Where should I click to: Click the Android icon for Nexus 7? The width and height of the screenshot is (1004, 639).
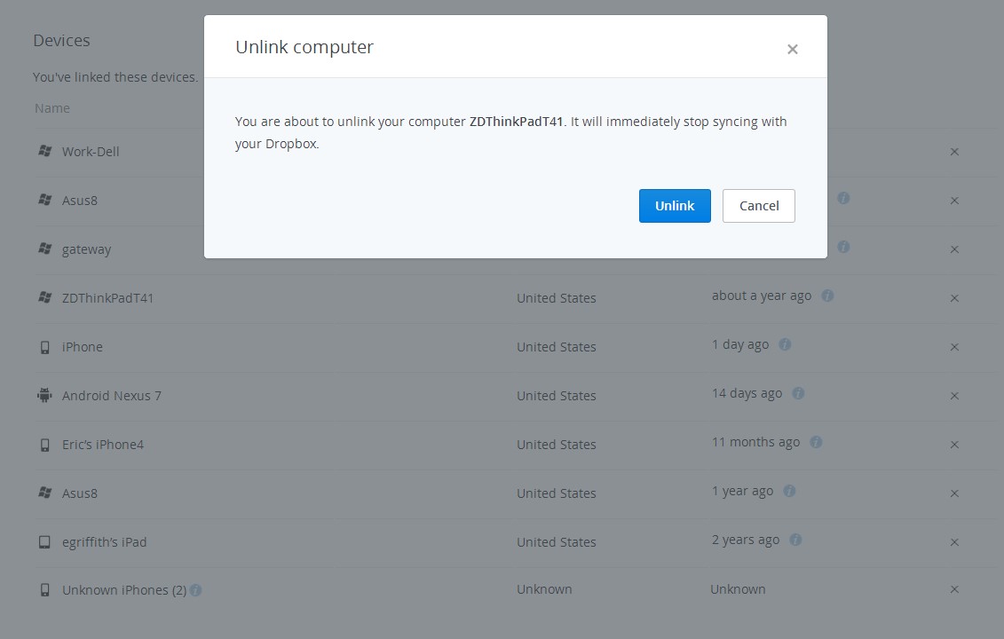pos(44,396)
